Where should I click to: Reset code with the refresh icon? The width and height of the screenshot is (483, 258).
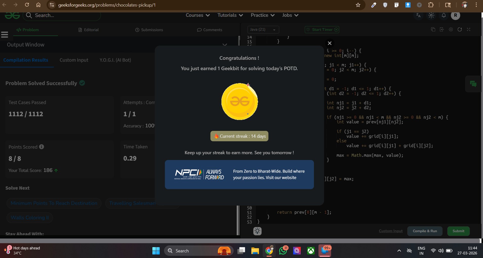tap(460, 30)
